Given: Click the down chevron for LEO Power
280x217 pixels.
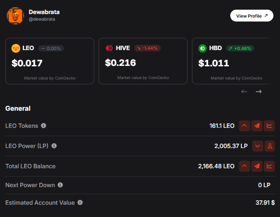Looking at the screenshot, I should [258, 146].
